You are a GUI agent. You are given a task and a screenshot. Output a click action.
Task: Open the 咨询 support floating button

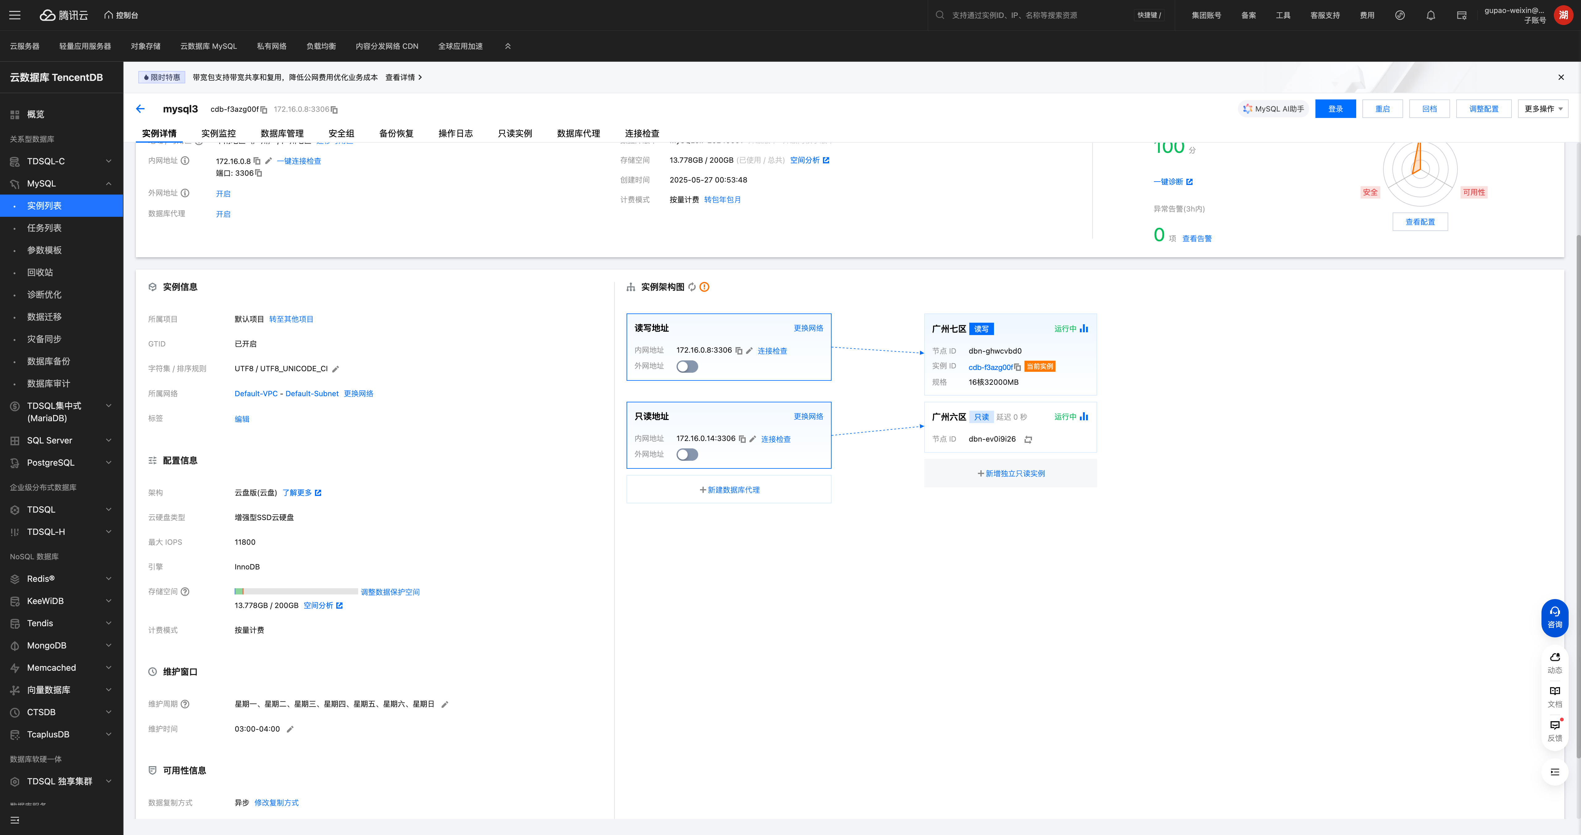tap(1555, 618)
